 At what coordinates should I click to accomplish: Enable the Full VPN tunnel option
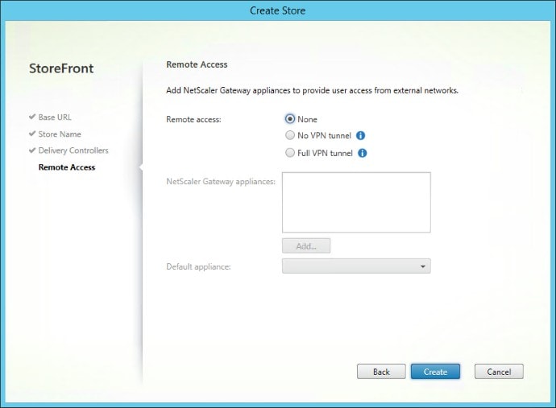click(290, 153)
